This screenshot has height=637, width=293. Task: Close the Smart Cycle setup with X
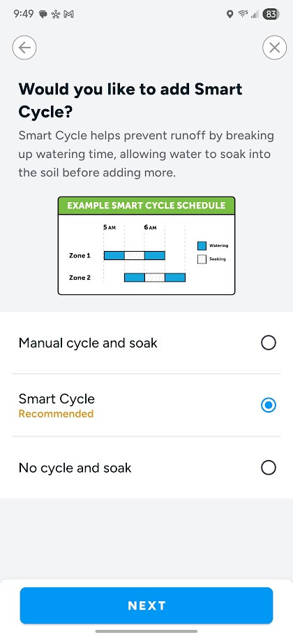tap(274, 48)
